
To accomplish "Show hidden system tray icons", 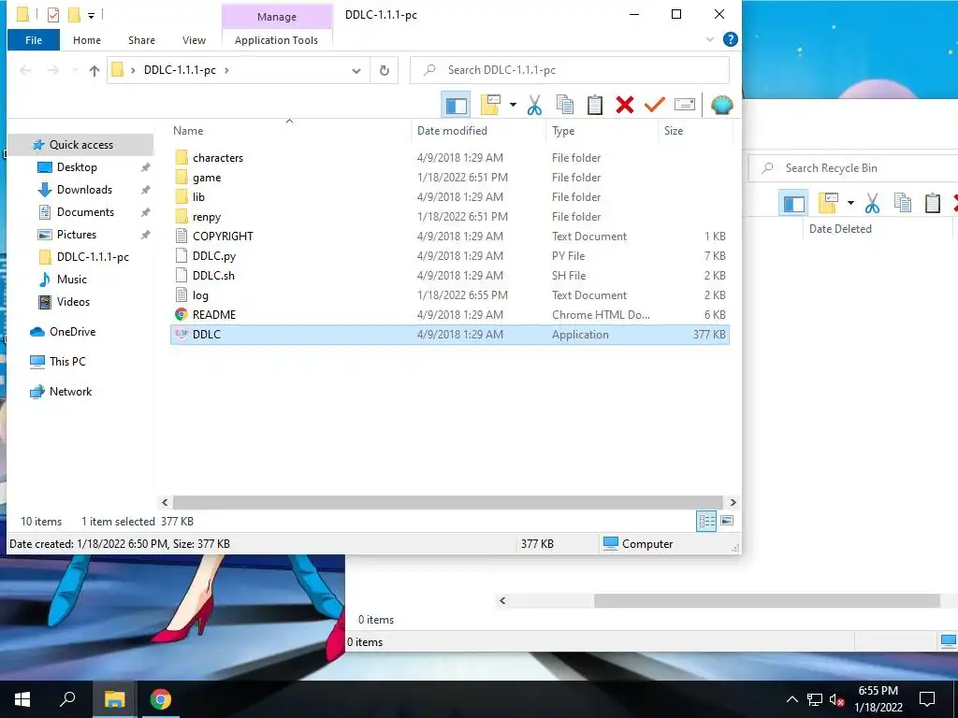I will pyautogui.click(x=791, y=699).
